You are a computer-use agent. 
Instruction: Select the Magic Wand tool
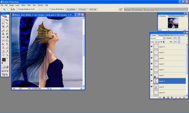click(7, 23)
